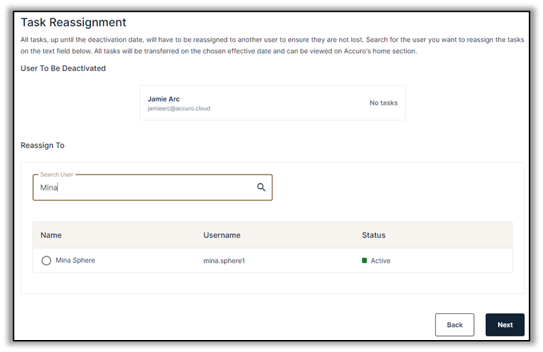The image size is (543, 352).
Task: Click the Name column header
Action: (x=51, y=235)
